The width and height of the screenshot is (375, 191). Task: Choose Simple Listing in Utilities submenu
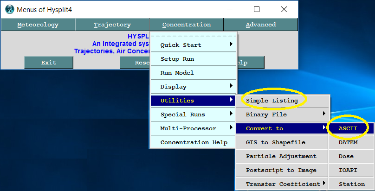tap(282, 101)
